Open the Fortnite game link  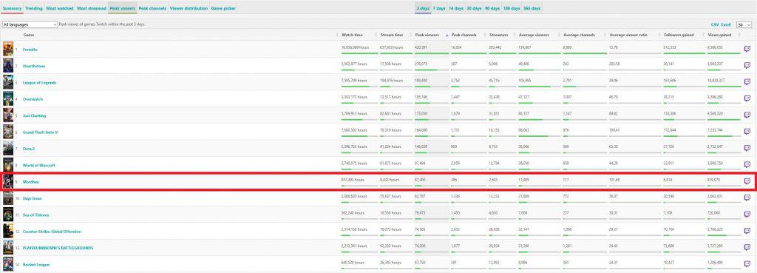pos(30,50)
